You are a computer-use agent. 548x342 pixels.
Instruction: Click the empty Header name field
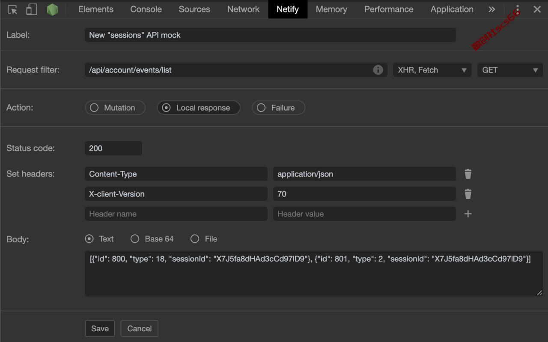pos(176,214)
